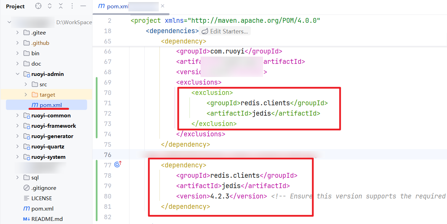Click the Expand All icon in Project panel
The height and width of the screenshot is (224, 447).
[x=50, y=6]
